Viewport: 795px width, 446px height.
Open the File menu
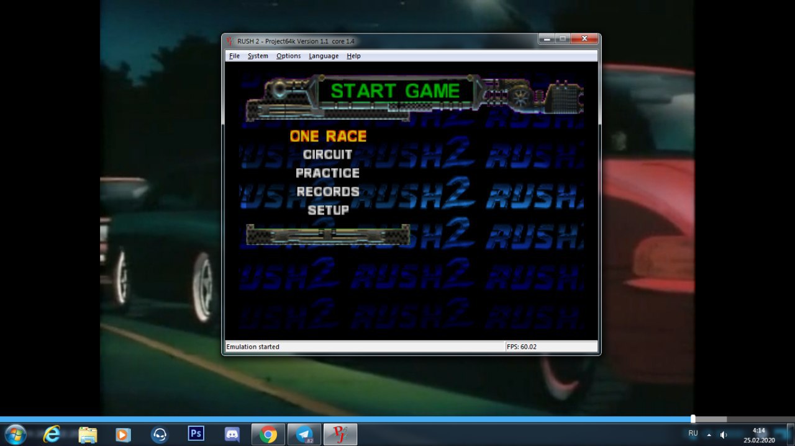point(234,56)
